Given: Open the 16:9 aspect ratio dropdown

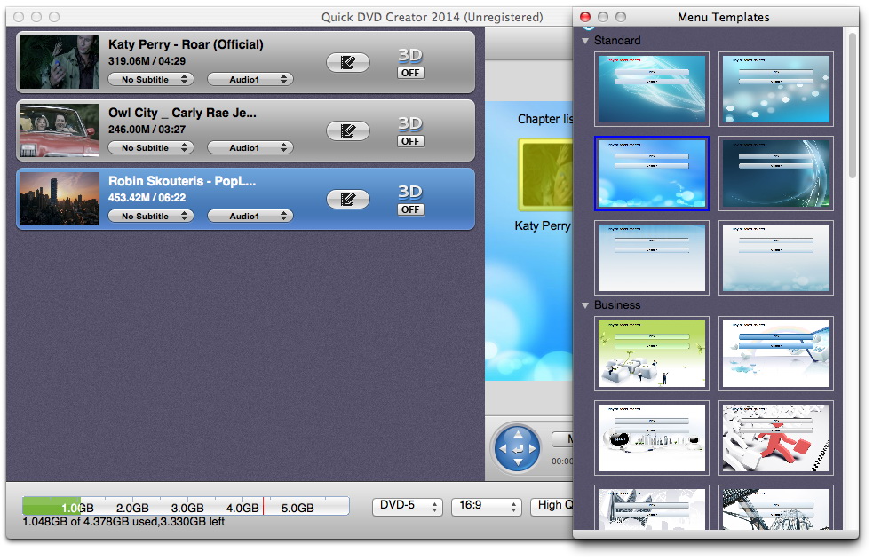Looking at the screenshot, I should (486, 506).
